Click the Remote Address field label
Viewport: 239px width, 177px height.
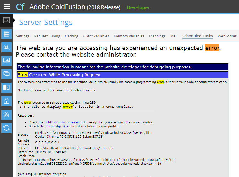point(24,142)
